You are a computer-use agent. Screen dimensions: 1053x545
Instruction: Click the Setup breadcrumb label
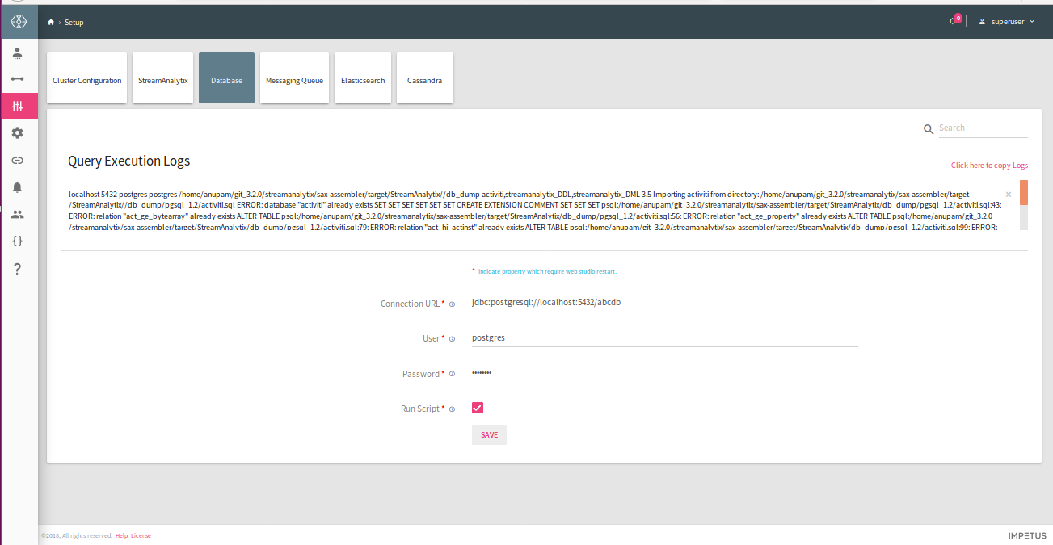point(74,23)
